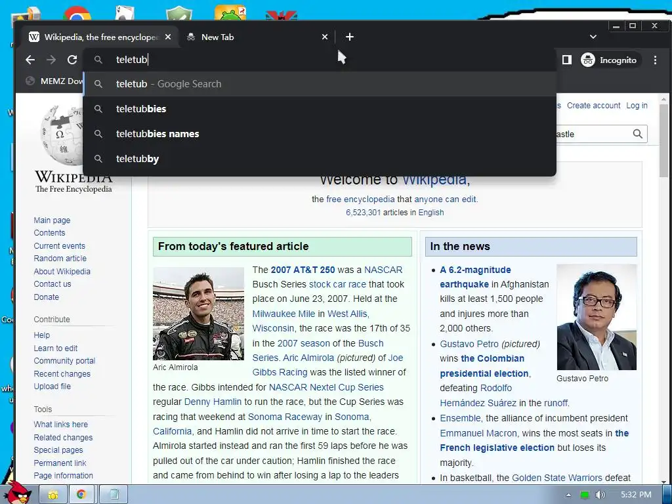The width and height of the screenshot is (672, 504).
Task: Open Contact us link
Action: tap(52, 283)
